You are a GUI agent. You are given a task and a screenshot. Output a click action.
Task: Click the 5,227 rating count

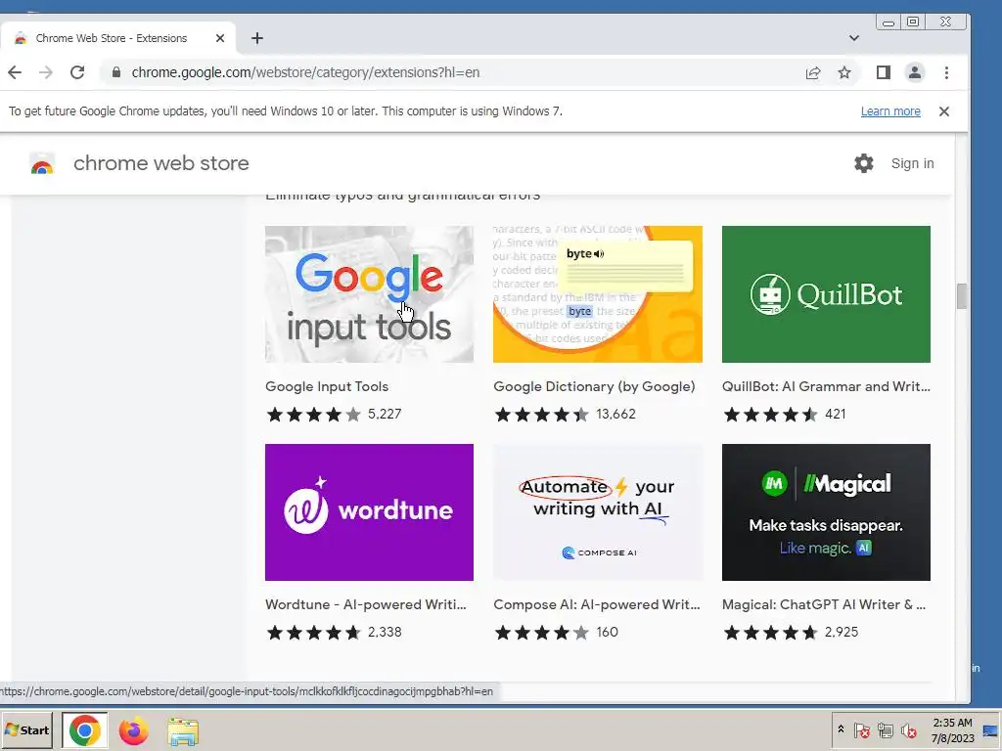tap(385, 414)
